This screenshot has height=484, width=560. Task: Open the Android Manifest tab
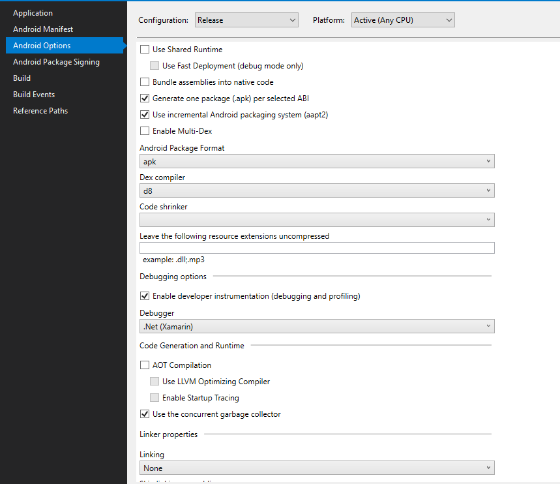click(x=43, y=29)
